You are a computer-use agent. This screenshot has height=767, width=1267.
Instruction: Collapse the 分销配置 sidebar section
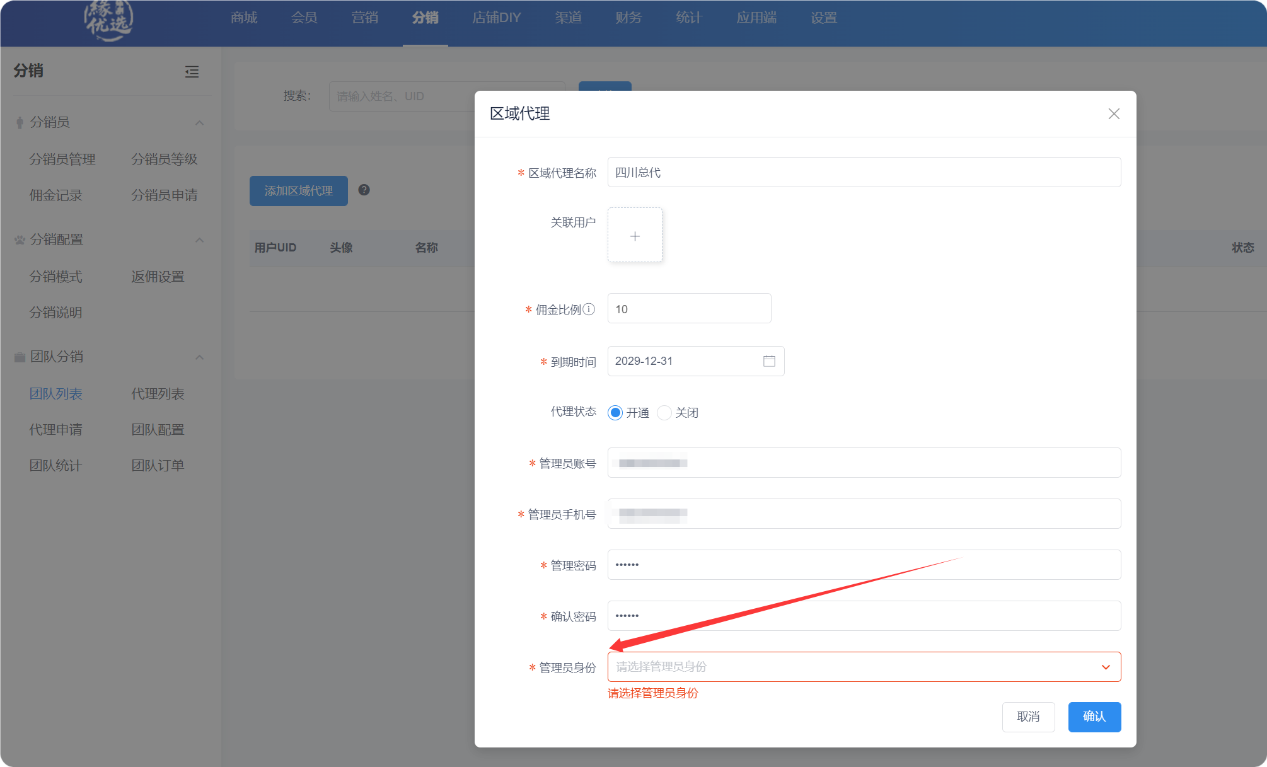(x=199, y=240)
